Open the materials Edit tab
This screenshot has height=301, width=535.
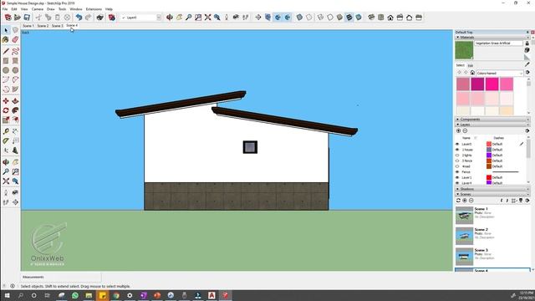(x=471, y=65)
